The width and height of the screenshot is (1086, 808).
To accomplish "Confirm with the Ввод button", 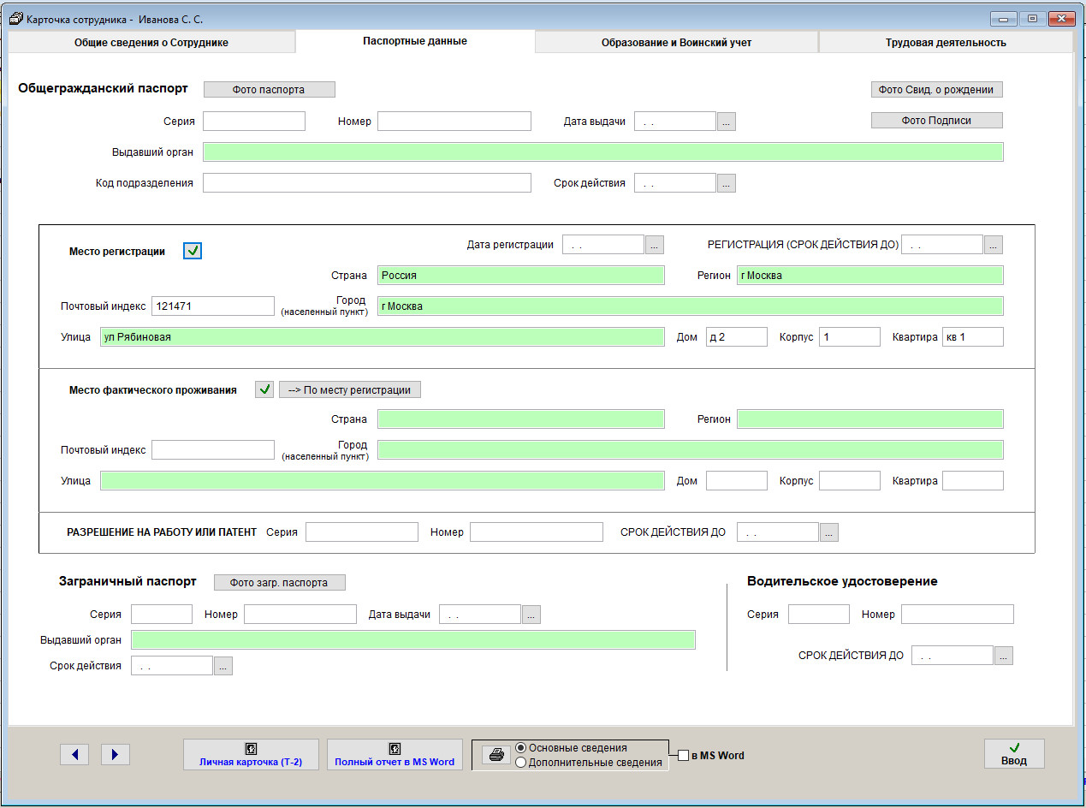I will coord(1014,754).
